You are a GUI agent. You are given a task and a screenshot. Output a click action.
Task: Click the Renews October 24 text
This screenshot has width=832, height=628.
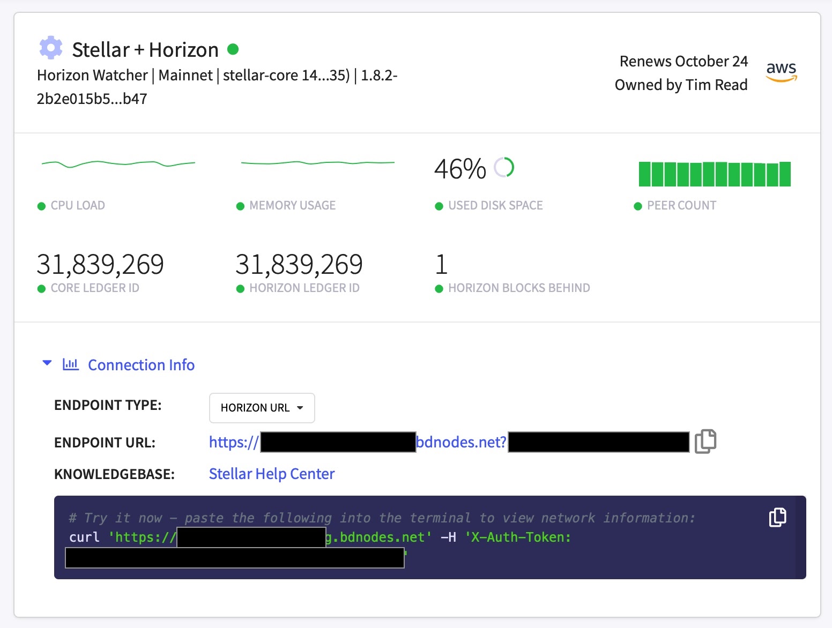coord(684,61)
